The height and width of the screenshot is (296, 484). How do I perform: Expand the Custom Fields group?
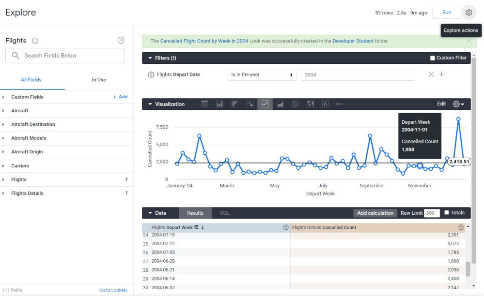tap(3, 97)
